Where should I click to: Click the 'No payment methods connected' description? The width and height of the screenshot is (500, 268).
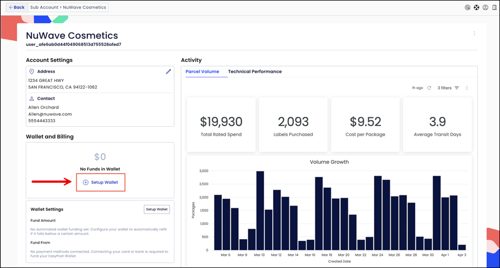(x=99, y=254)
